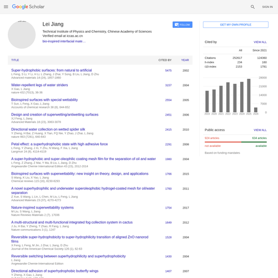Open aligned ZnO nanorod films article

(80, 239)
